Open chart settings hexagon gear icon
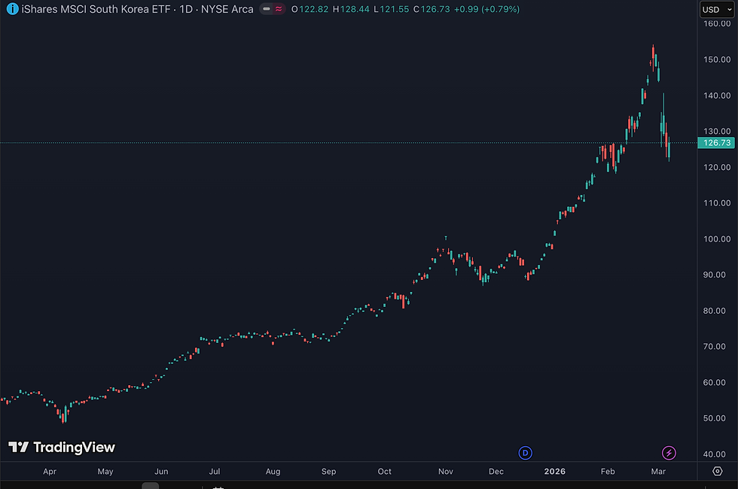 (717, 471)
